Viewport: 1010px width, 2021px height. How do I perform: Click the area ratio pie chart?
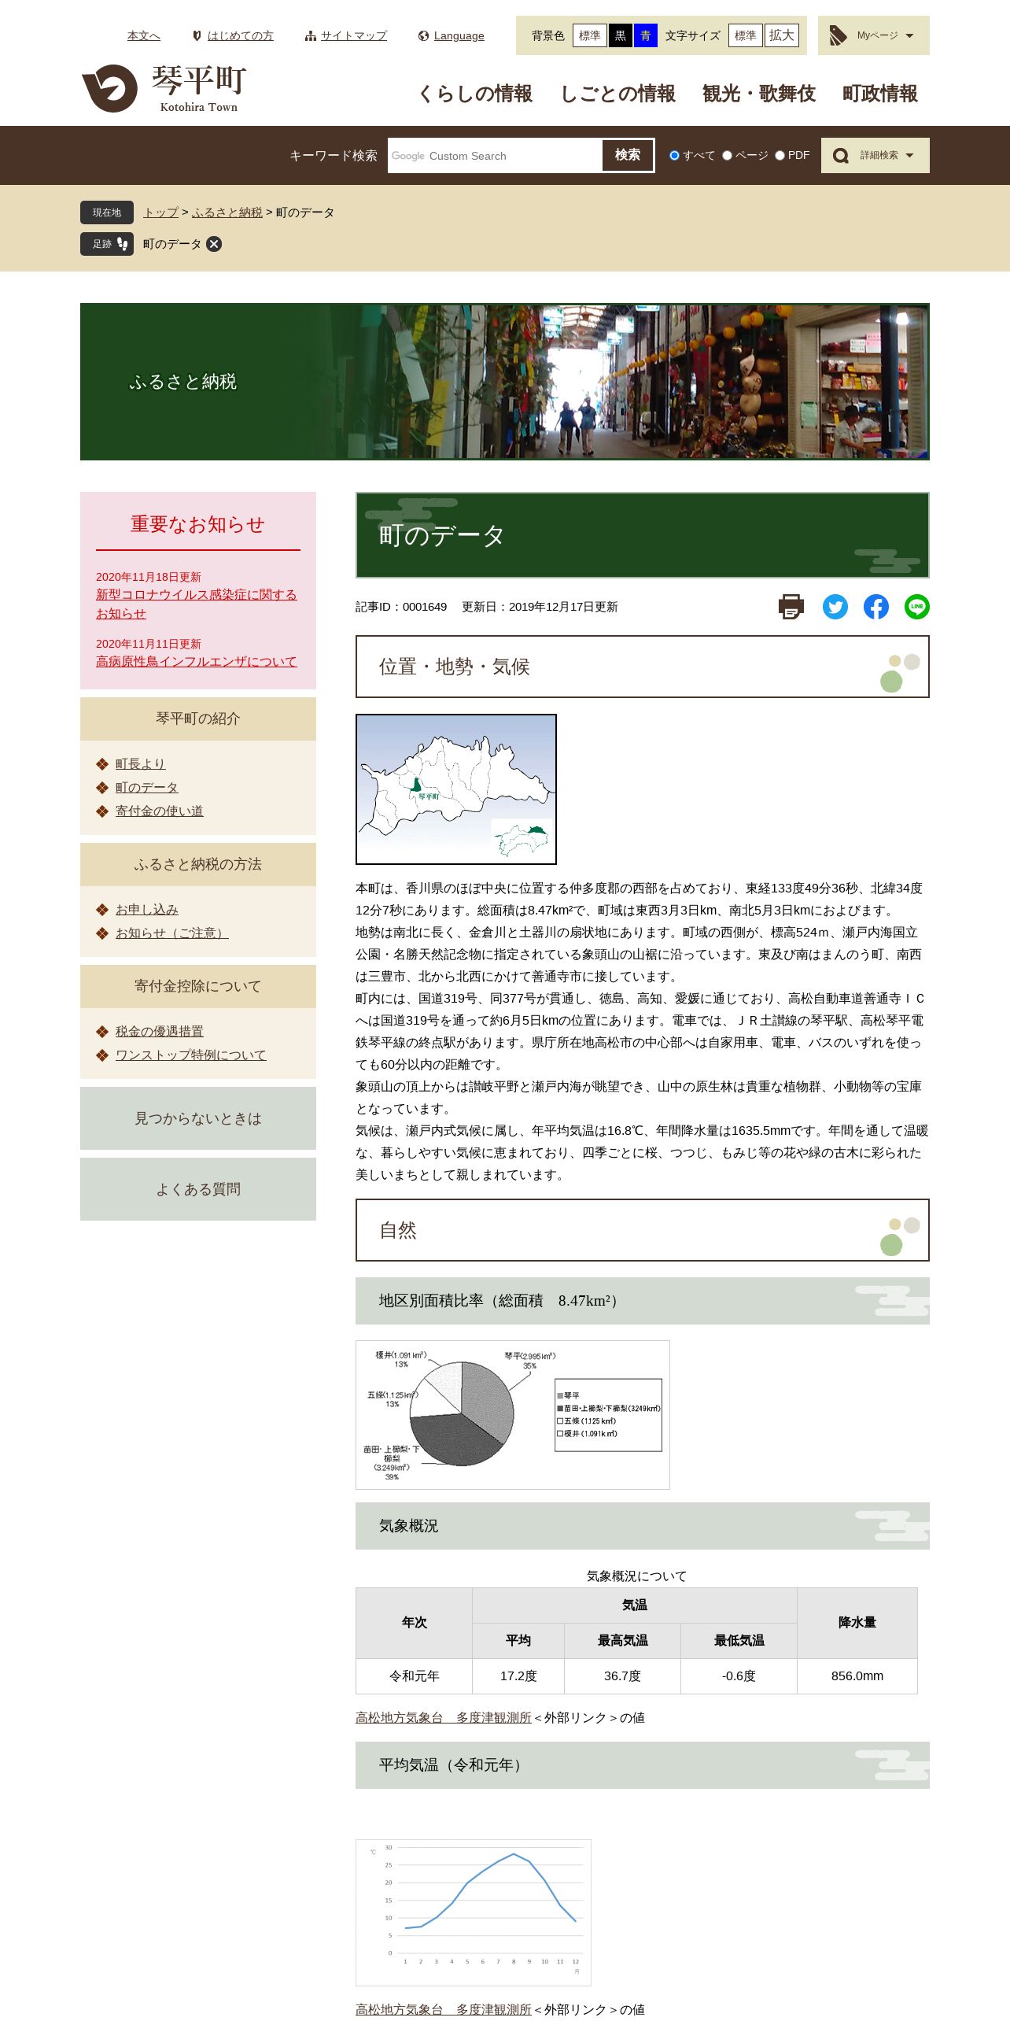pyautogui.click(x=513, y=1415)
